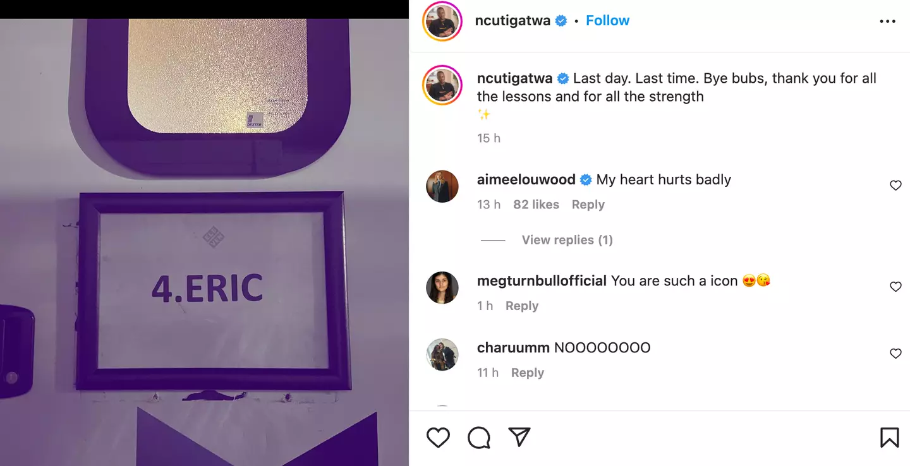Image resolution: width=910 pixels, height=466 pixels.
Task: Like aimeelouwood's comment
Action: [x=895, y=186]
